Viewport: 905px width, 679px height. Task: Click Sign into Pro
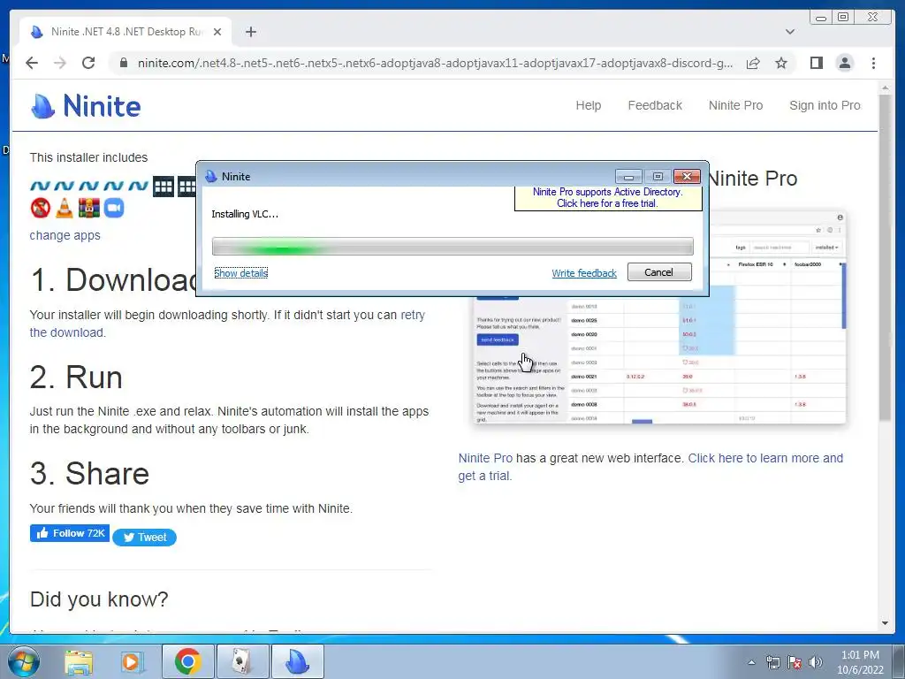coord(825,106)
